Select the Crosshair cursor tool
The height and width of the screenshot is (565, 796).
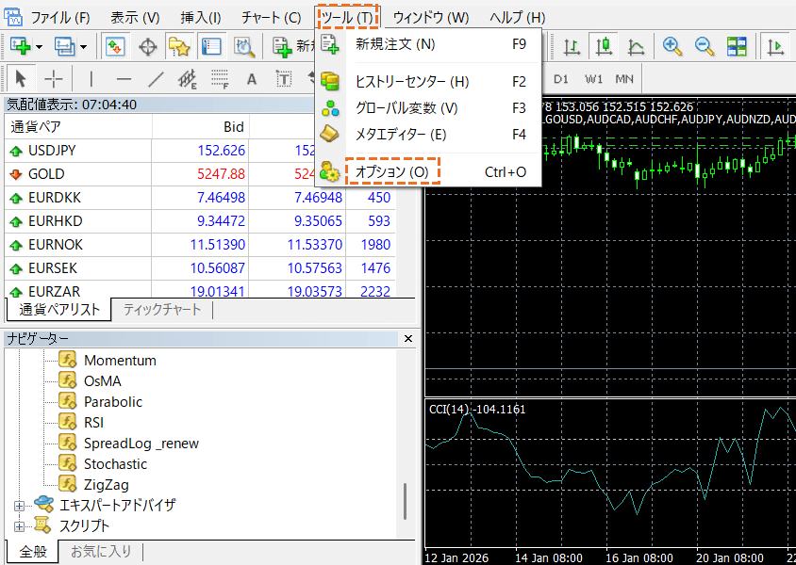(54, 79)
